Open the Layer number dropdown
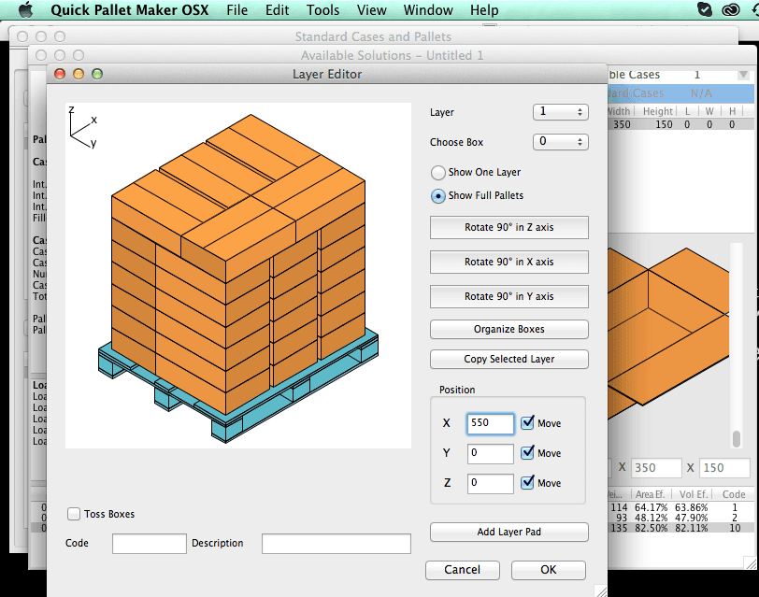The height and width of the screenshot is (597, 759). 561,111
